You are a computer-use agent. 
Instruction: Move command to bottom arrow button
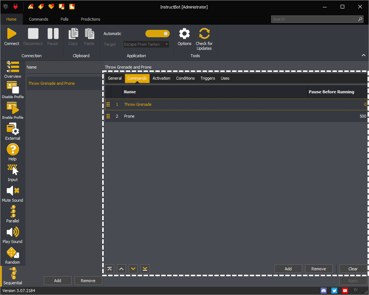coord(145,269)
